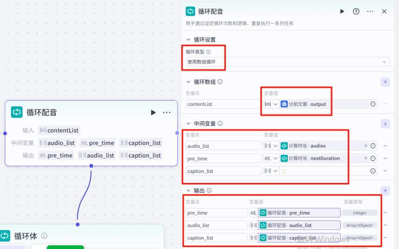This screenshot has height=249, width=399.
Task: Open more options in the panel header
Action: point(370,11)
